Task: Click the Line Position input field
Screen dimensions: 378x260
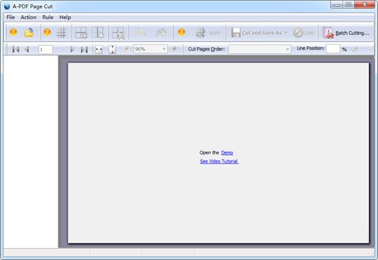Action: (x=333, y=49)
